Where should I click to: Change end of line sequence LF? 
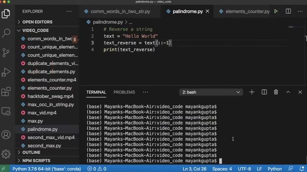click(260, 169)
